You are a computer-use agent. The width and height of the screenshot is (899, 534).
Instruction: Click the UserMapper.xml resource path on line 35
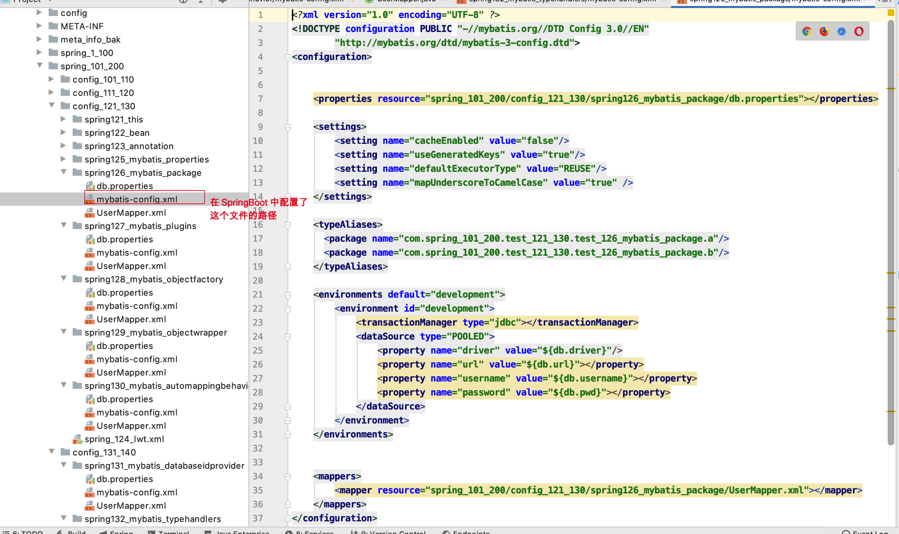coord(617,490)
